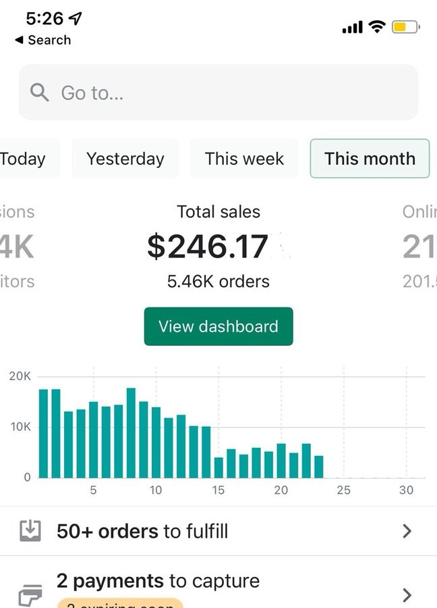Tap the tallest sales bar on day 8
This screenshot has height=608, width=437.
[x=131, y=432]
